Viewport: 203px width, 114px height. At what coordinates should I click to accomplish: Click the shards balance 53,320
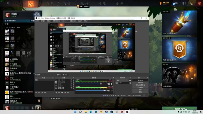(166, 3)
